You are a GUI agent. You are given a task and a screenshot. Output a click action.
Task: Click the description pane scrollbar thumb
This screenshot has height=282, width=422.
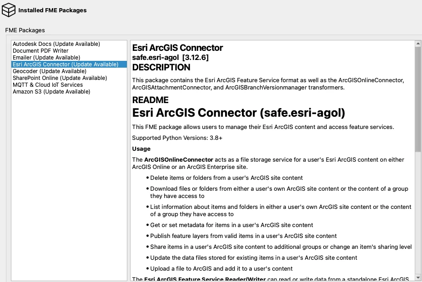click(x=418, y=99)
